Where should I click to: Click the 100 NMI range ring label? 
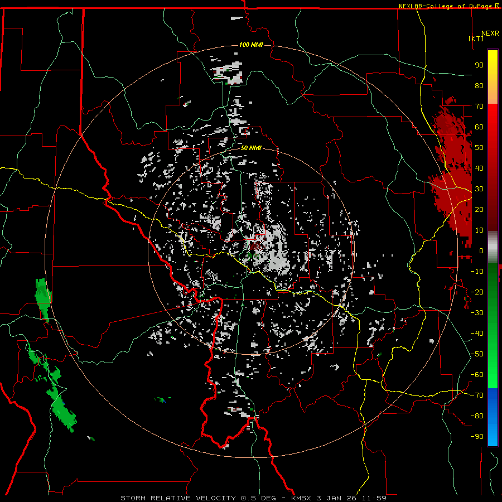point(251,45)
